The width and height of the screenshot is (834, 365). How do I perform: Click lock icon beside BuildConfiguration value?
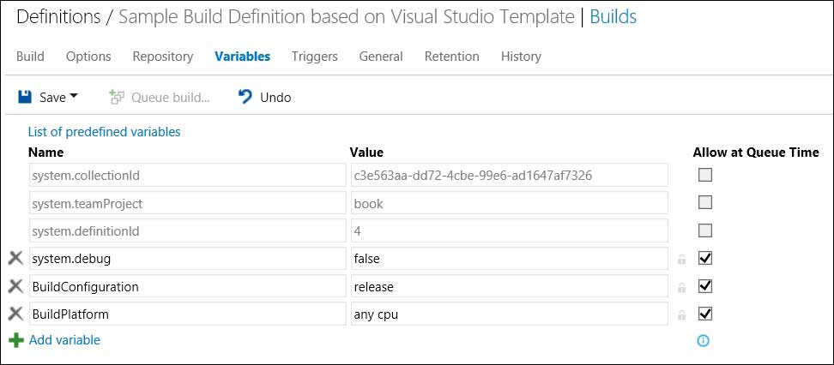pyautogui.click(x=682, y=287)
